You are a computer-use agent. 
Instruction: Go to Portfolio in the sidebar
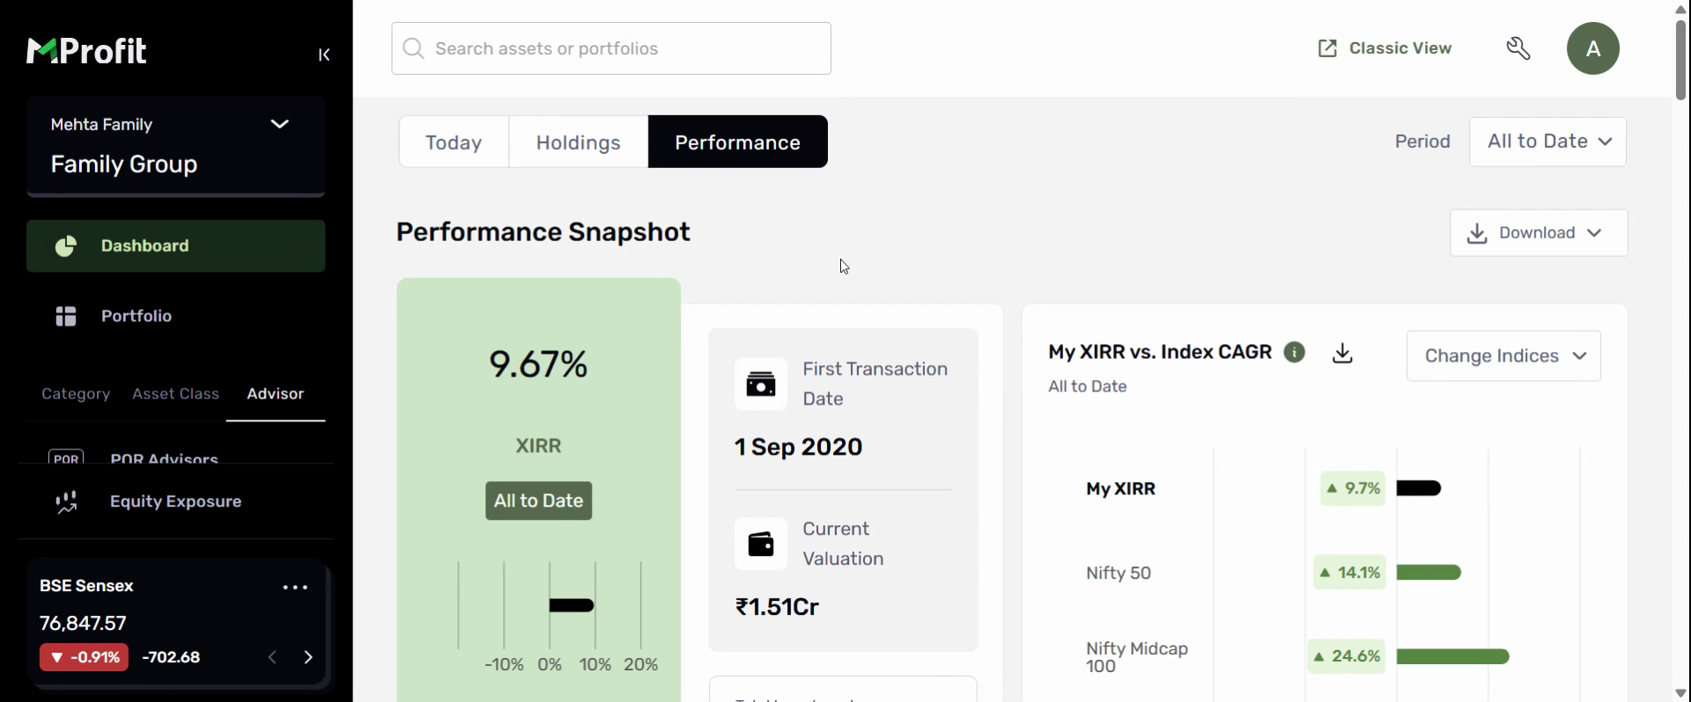click(x=136, y=316)
